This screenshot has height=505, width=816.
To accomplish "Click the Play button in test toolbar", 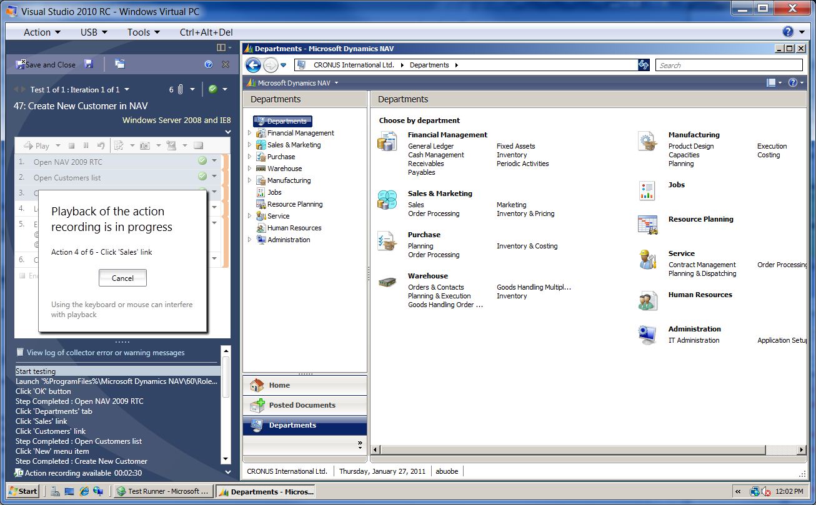I will pos(36,145).
